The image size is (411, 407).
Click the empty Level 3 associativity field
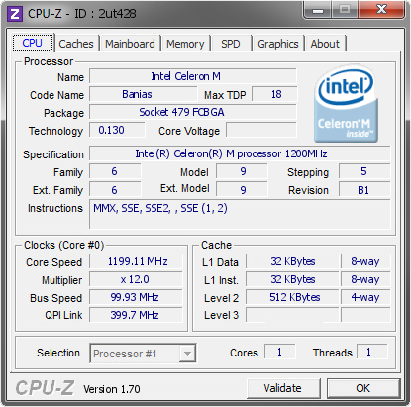[365, 315]
